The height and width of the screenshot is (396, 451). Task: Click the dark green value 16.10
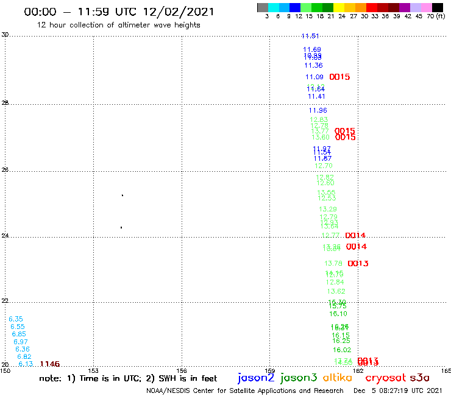coord(338,314)
